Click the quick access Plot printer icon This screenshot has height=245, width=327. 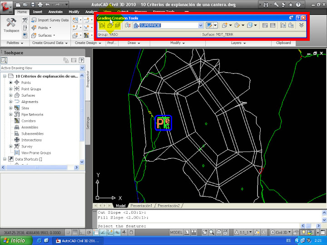[x=40, y=5]
